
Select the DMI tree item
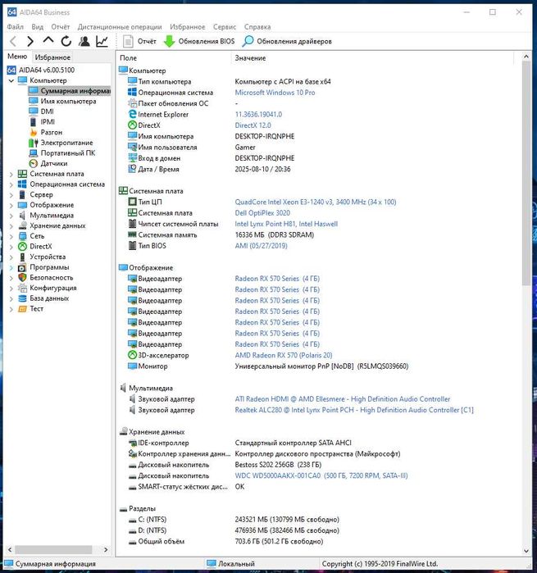coord(41,111)
